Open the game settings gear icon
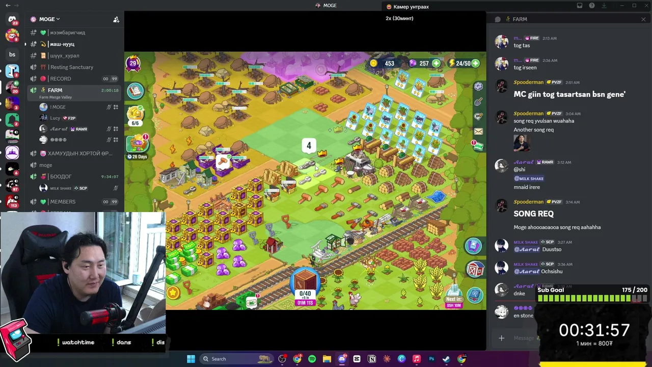 (x=478, y=87)
